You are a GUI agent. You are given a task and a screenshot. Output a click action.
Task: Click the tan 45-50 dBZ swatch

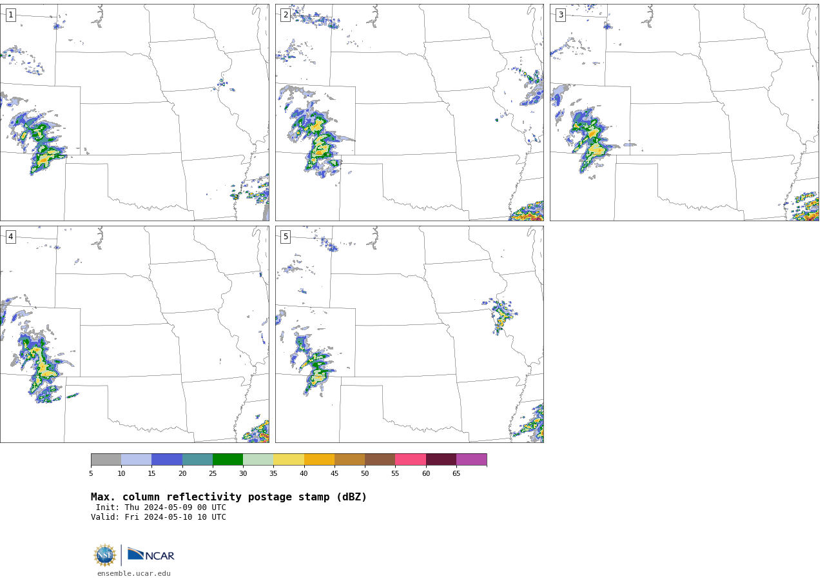[349, 460]
